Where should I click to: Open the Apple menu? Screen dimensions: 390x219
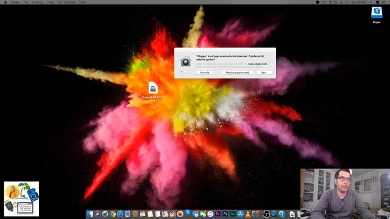[5, 2]
